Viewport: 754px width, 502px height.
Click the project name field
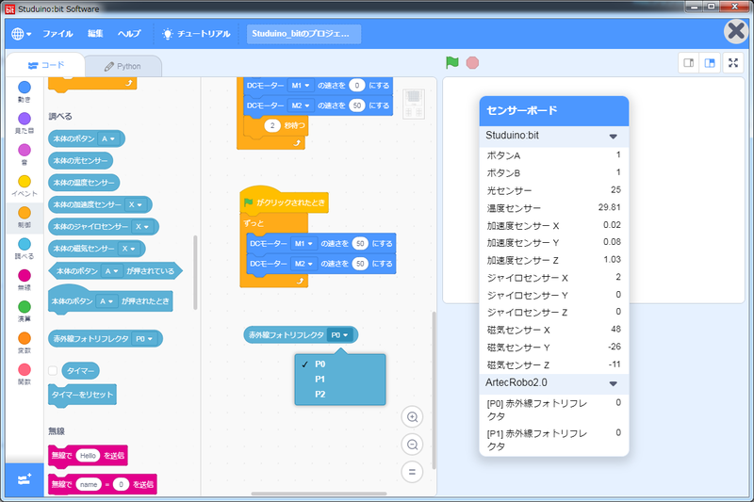click(x=303, y=34)
